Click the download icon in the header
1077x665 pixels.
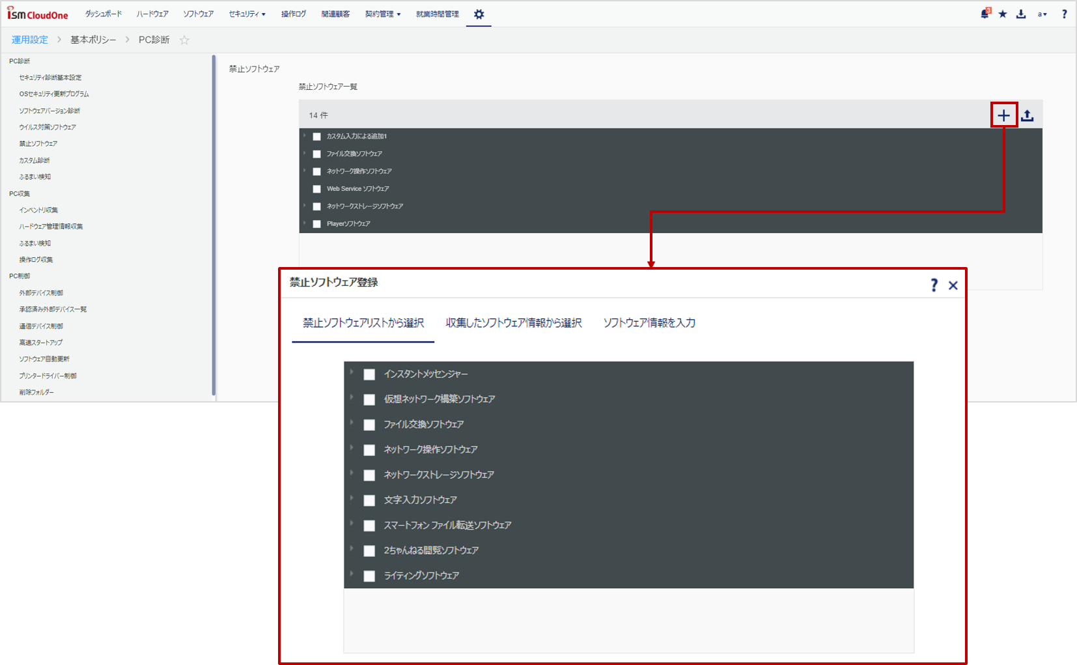(x=1021, y=13)
